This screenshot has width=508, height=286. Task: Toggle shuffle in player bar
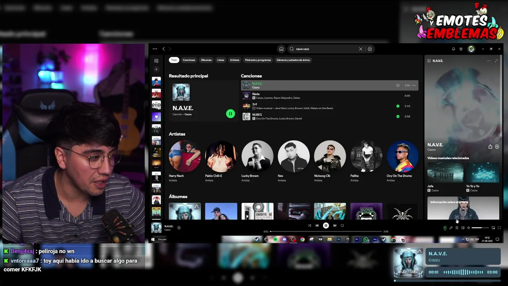(310, 226)
